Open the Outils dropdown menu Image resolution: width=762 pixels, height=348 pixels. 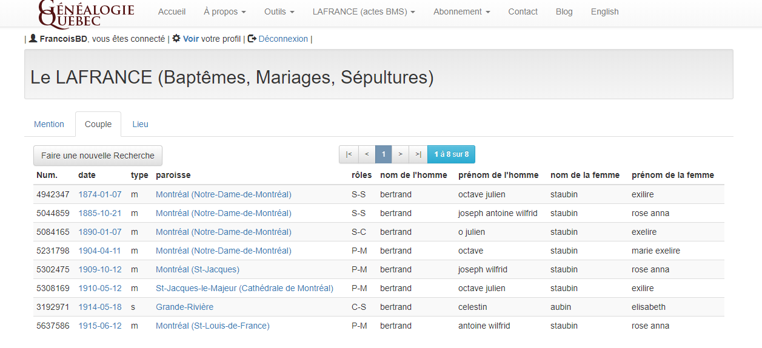point(279,11)
